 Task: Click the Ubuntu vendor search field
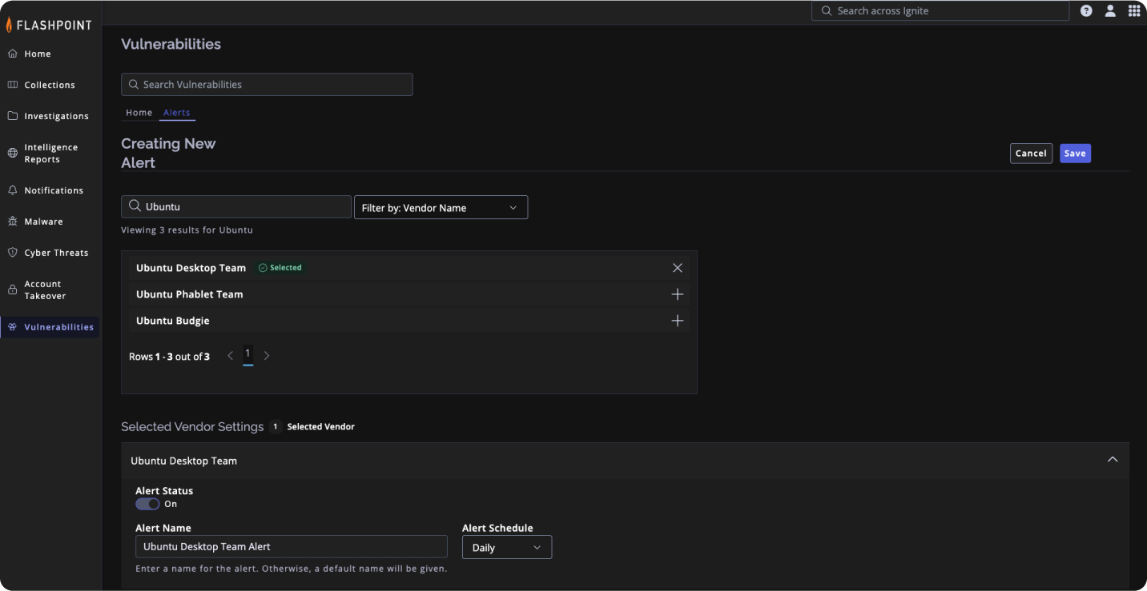pyautogui.click(x=236, y=206)
